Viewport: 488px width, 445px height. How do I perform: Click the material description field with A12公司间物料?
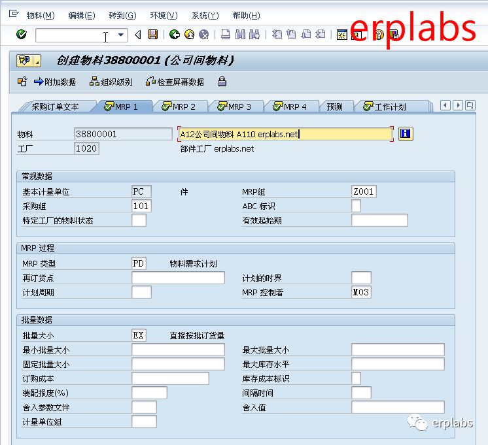(285, 135)
